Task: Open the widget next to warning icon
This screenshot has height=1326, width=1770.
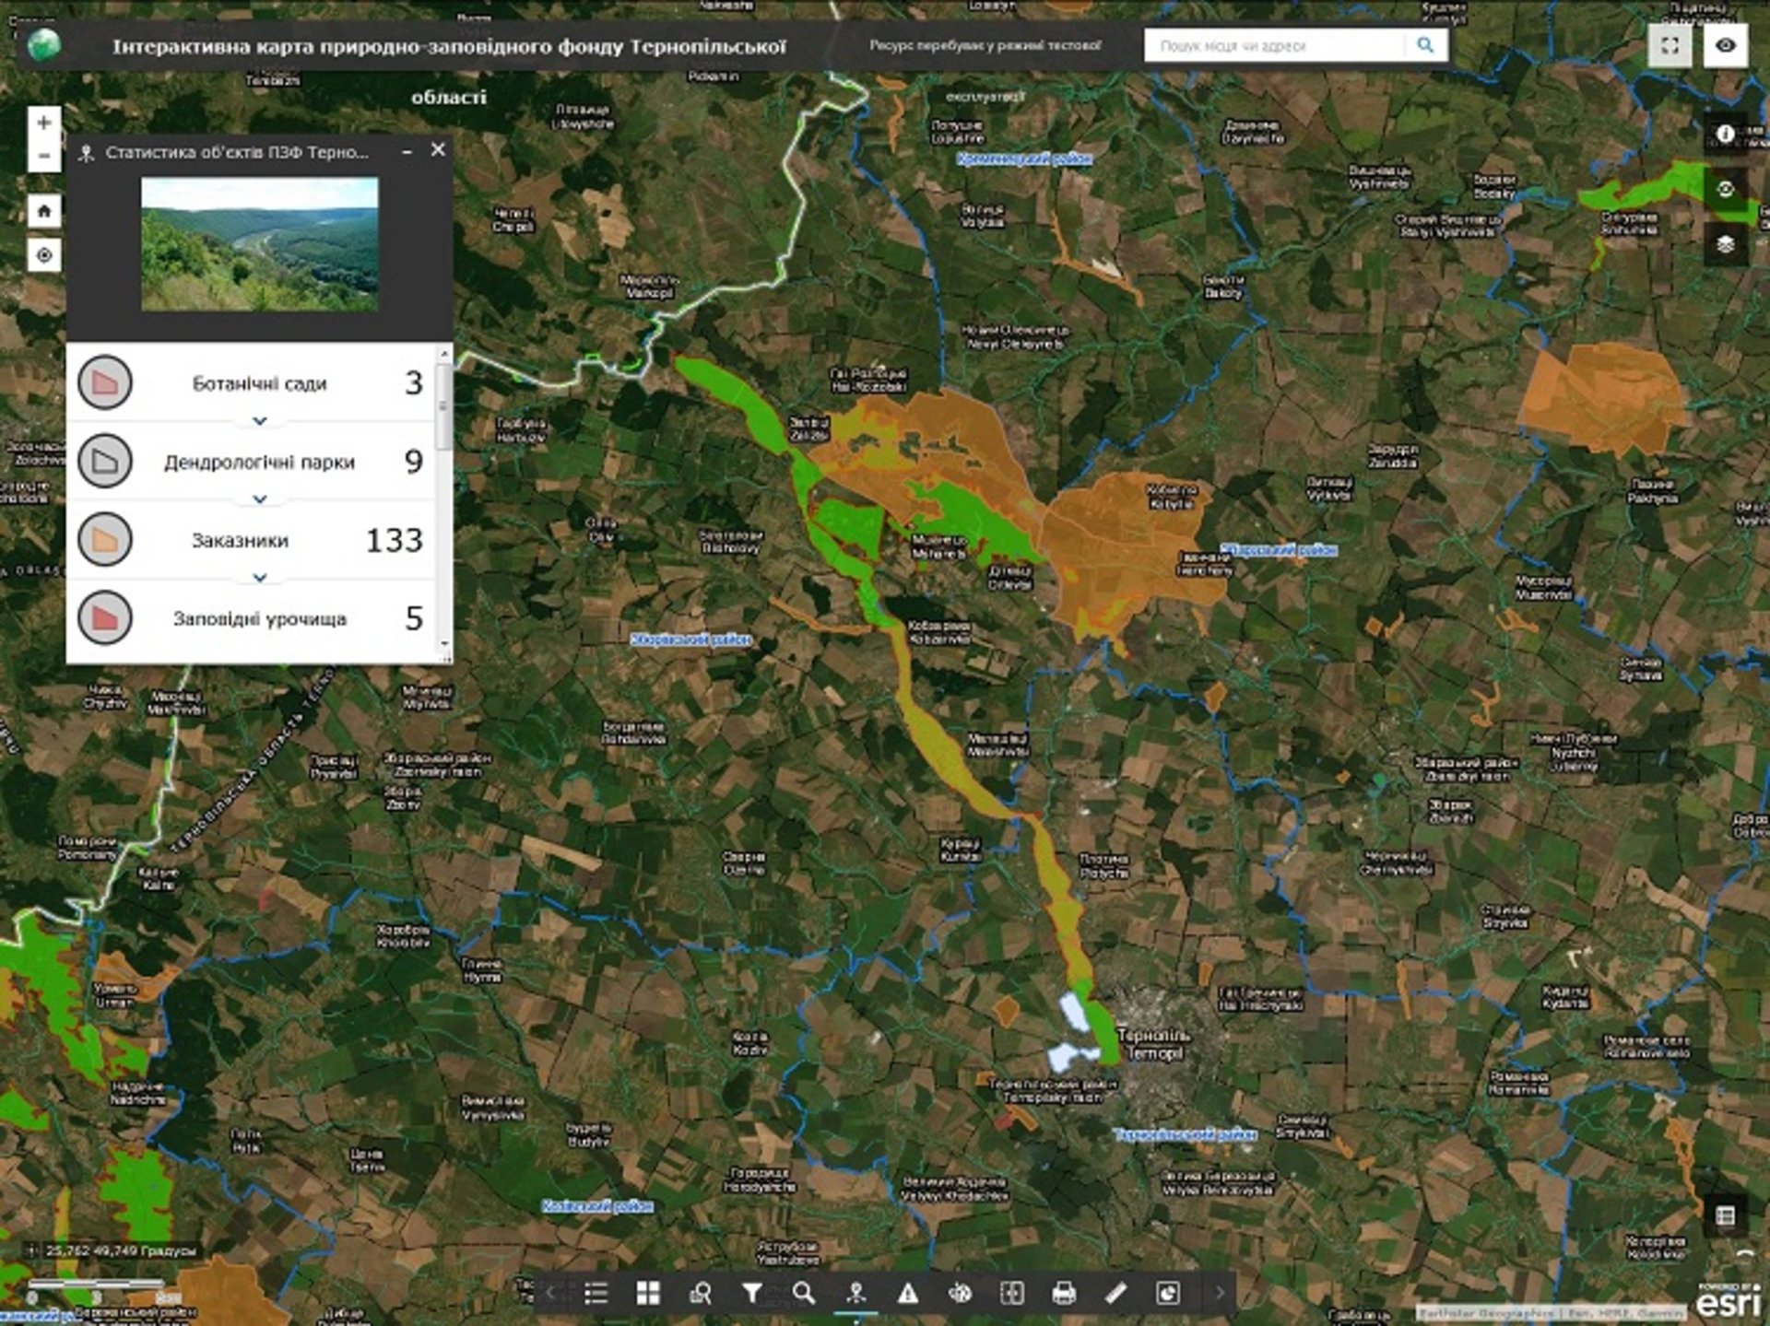Action: click(960, 1294)
